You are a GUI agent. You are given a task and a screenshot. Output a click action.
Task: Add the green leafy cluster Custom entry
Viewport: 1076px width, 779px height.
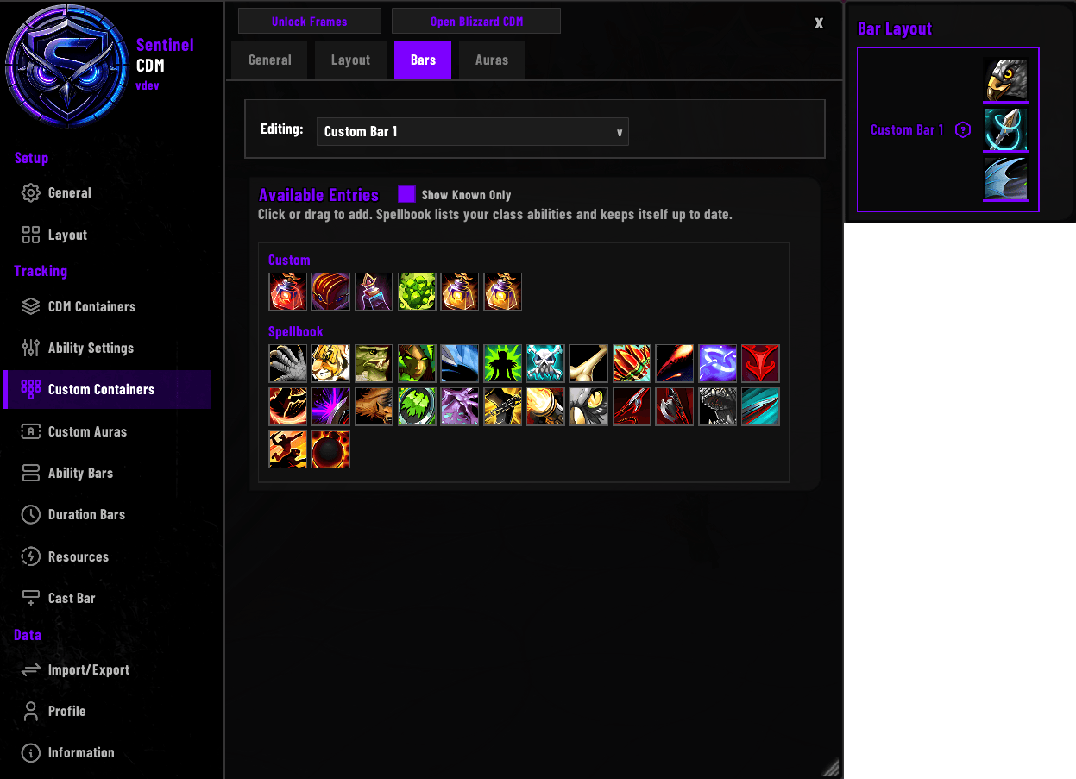(x=417, y=292)
